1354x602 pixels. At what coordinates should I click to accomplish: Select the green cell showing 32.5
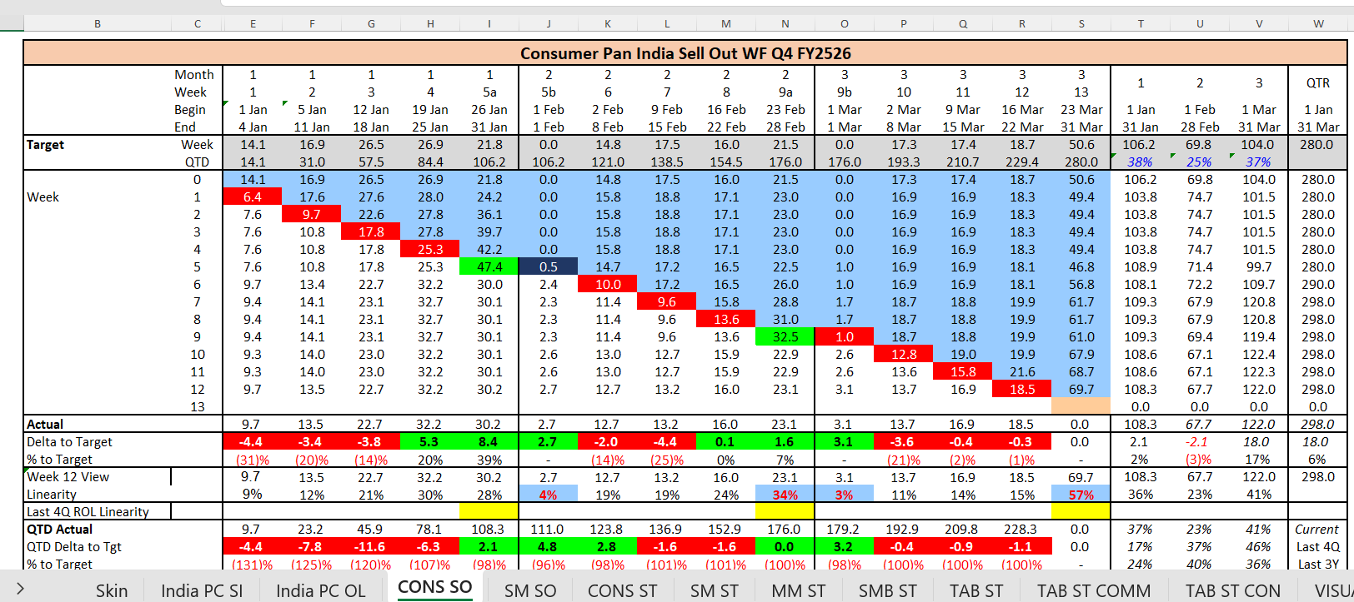tap(785, 336)
